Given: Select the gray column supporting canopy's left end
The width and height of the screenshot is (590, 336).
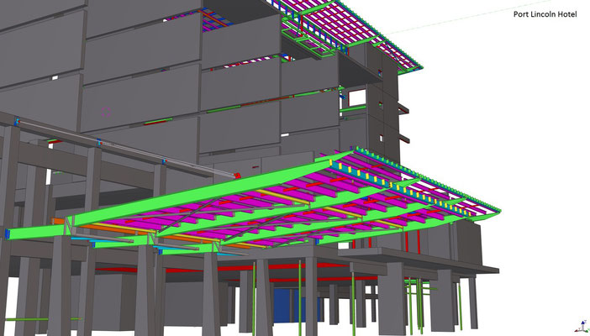Looking at the screenshot, I should pyautogui.click(x=60, y=286).
